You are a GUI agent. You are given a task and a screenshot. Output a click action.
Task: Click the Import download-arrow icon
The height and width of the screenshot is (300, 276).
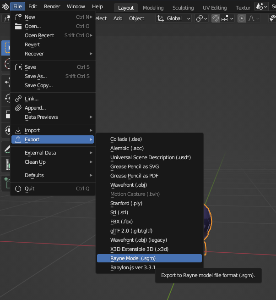[18, 130]
